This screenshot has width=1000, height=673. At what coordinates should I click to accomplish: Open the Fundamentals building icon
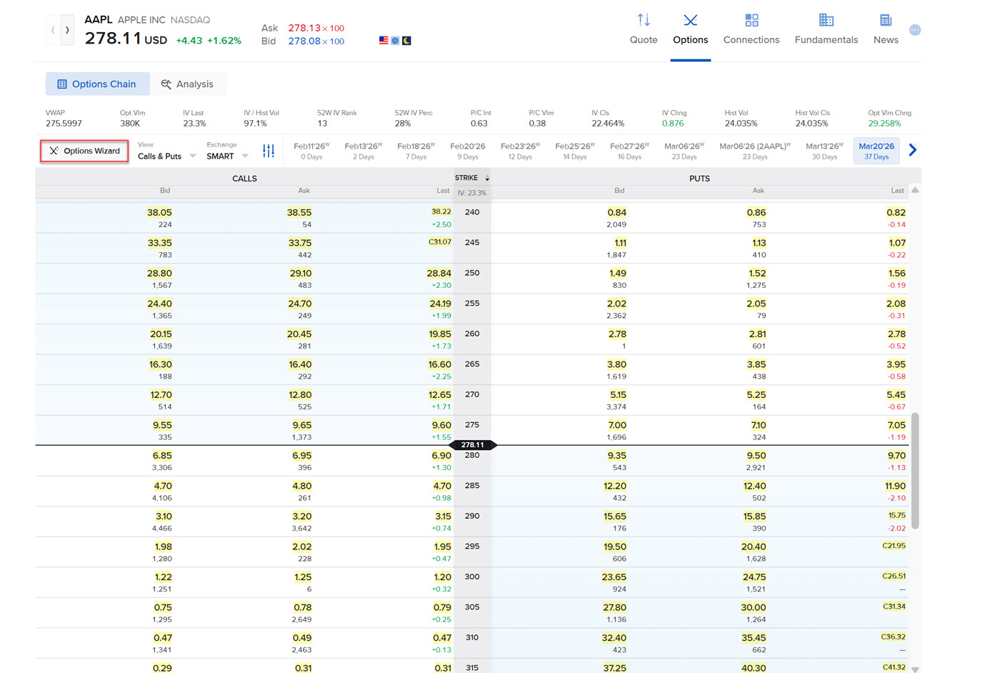point(826,21)
